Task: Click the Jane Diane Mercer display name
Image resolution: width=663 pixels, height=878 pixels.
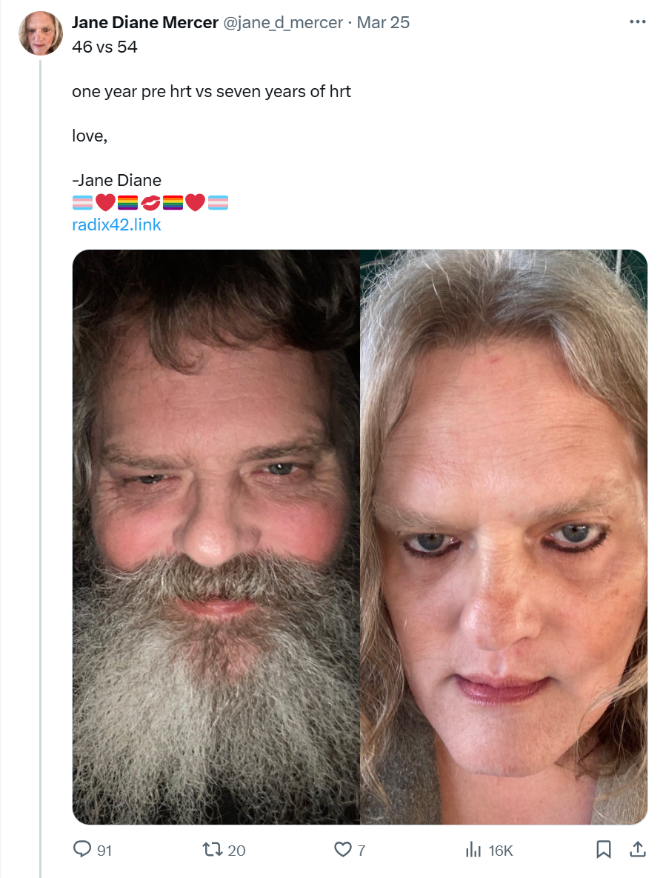Action: pos(145,22)
